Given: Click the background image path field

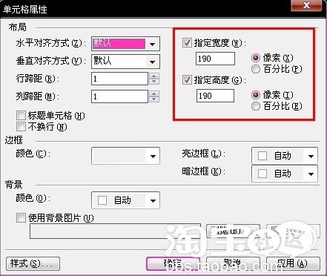Looking at the screenshot, I should [115, 231].
